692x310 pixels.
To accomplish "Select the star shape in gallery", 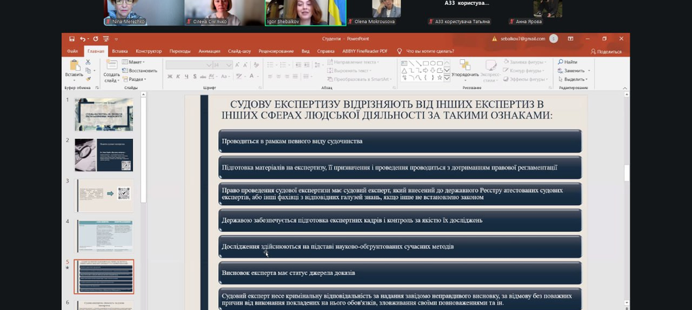I will click(440, 78).
